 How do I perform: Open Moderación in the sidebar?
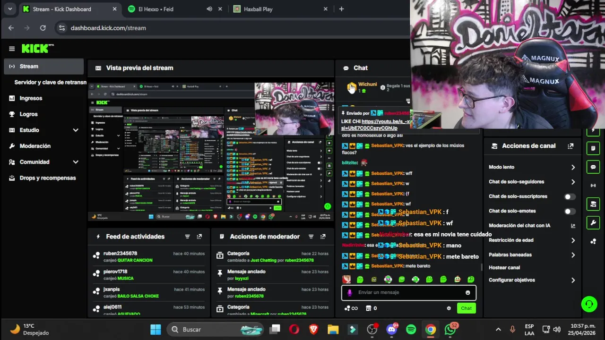pyautogui.click(x=35, y=146)
